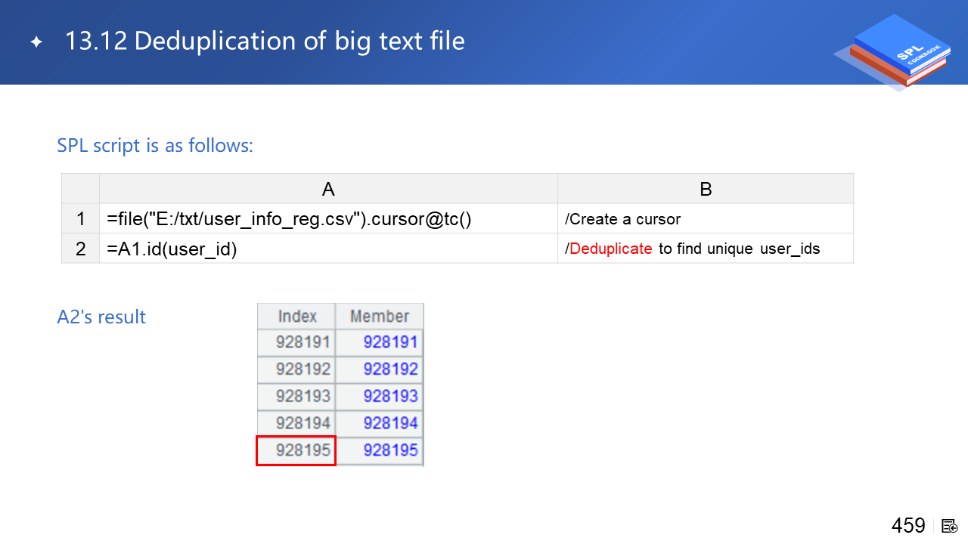This screenshot has height=544, width=968.
Task: Select the page number 459
Action: coord(908,525)
